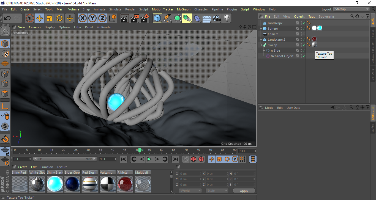
Task: Toggle Sphere object enabled checkmark
Action: (x=304, y=29)
